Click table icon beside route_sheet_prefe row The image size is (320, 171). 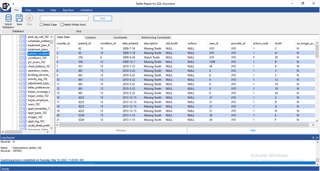25,126
